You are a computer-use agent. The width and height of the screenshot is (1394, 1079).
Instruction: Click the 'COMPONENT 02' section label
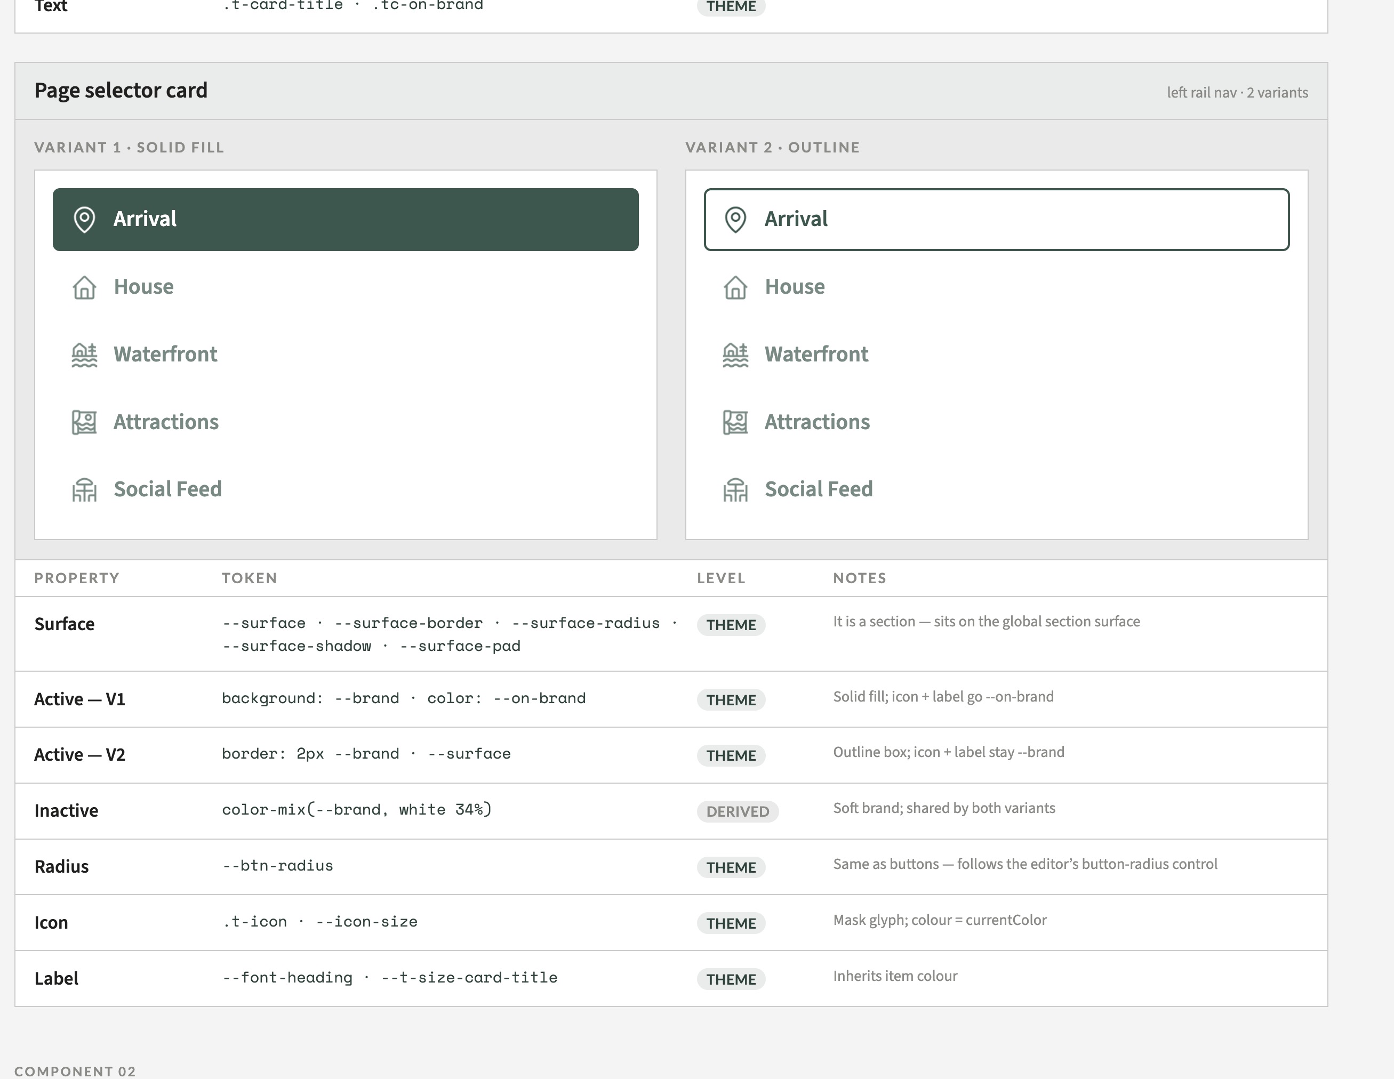pyautogui.click(x=75, y=1072)
